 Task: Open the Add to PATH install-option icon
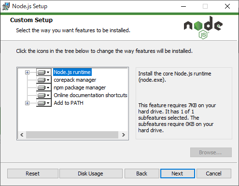pyautogui.click(x=44, y=103)
